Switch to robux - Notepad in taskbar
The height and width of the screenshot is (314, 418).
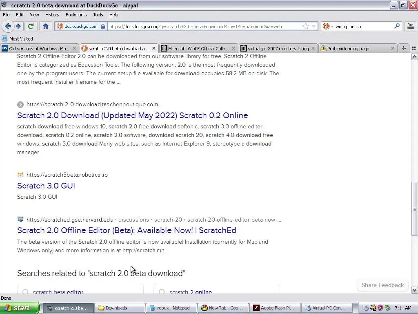click(171, 308)
